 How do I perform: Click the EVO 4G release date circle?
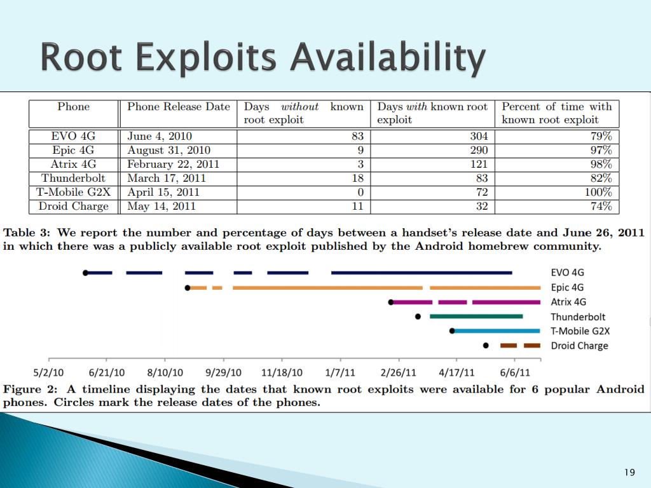click(x=86, y=273)
